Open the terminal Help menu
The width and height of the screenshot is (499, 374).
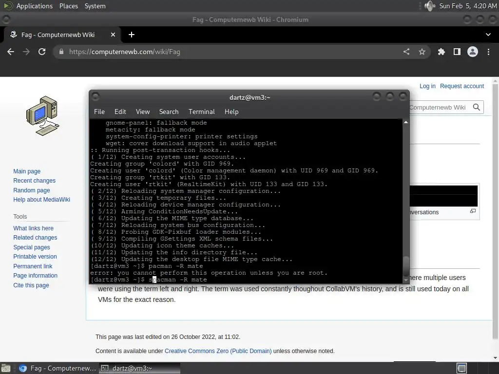pos(231,112)
